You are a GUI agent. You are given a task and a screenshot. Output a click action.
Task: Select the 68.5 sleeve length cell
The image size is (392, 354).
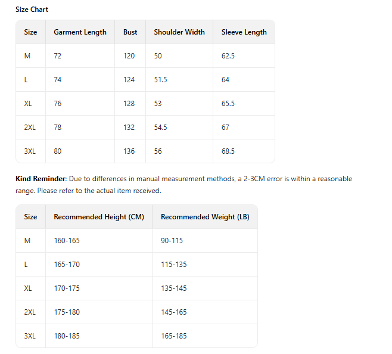(x=228, y=151)
